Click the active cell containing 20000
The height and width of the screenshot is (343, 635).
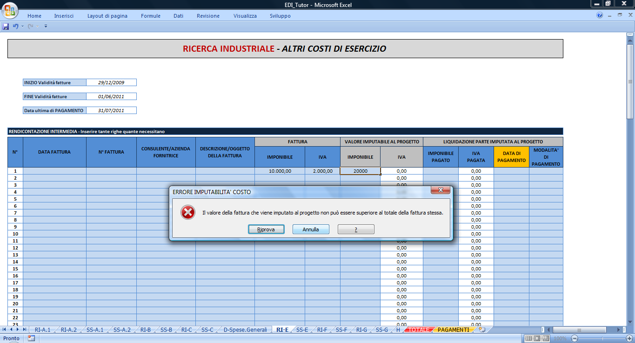coord(361,171)
